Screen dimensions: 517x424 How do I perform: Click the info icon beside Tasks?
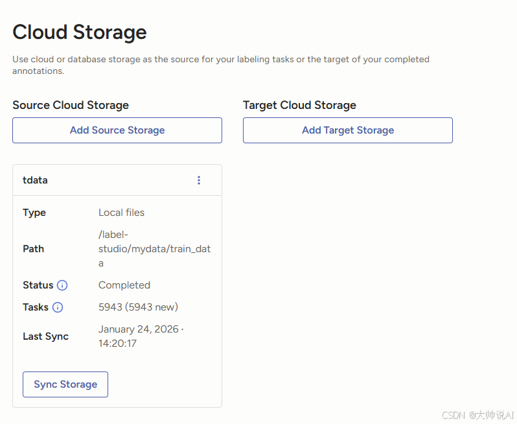(x=58, y=307)
